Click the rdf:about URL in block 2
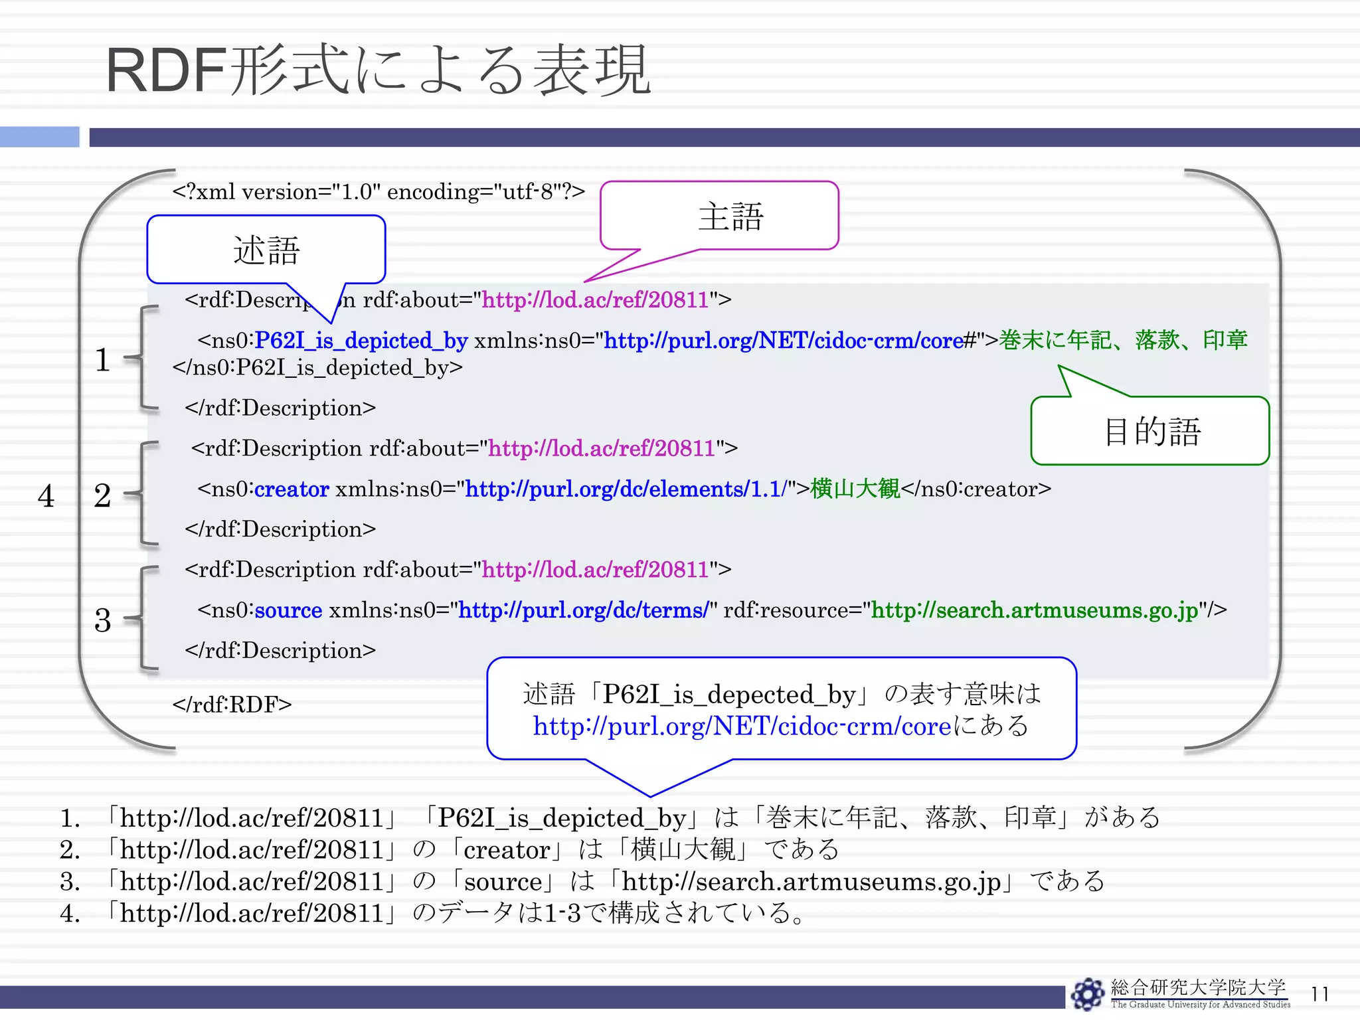Image resolution: width=1360 pixels, height=1020 pixels. [x=602, y=449]
